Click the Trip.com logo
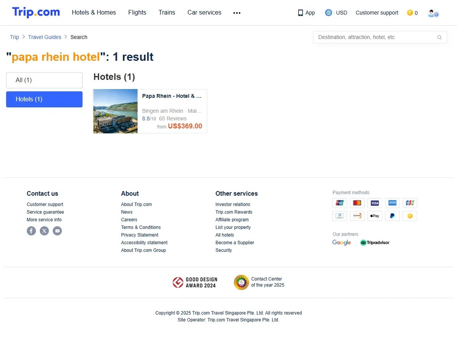The image size is (457, 352). (x=36, y=12)
